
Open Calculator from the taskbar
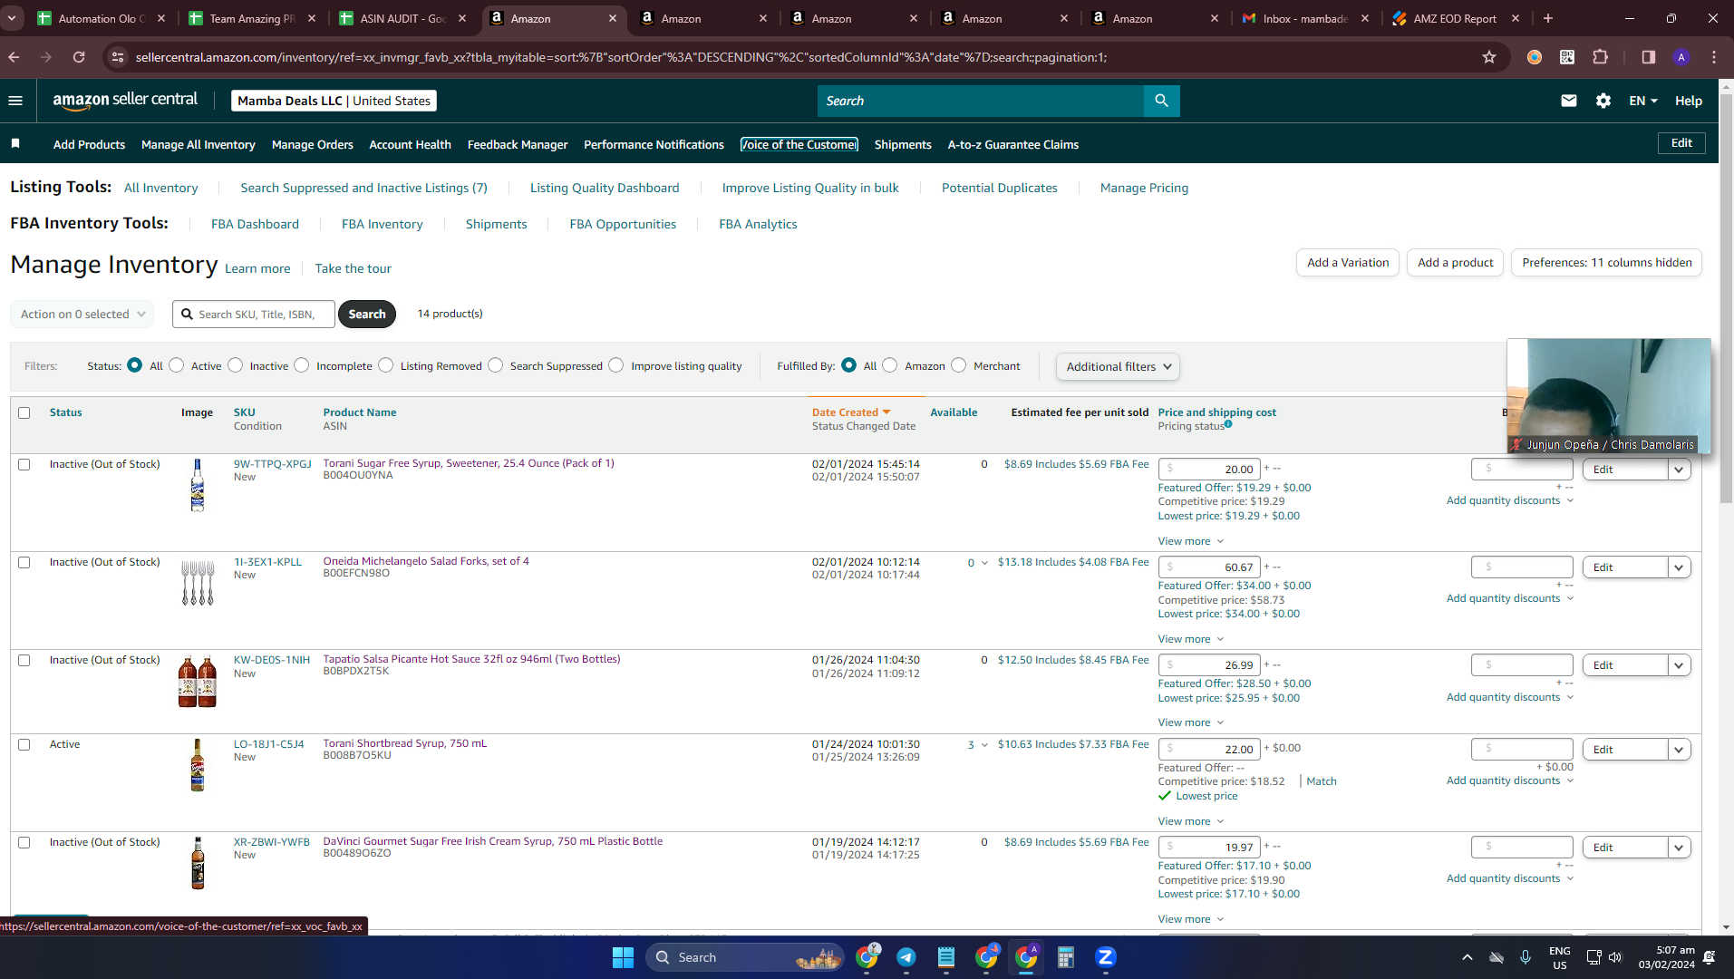coord(1066,957)
